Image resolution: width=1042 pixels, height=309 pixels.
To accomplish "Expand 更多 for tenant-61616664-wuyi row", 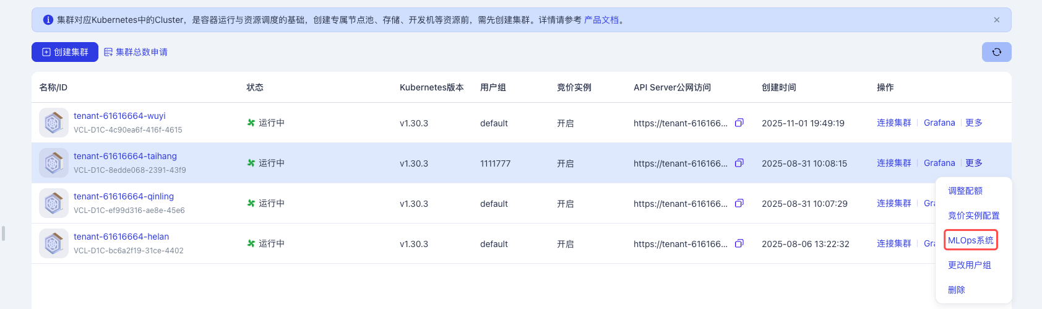I will pyautogui.click(x=973, y=123).
